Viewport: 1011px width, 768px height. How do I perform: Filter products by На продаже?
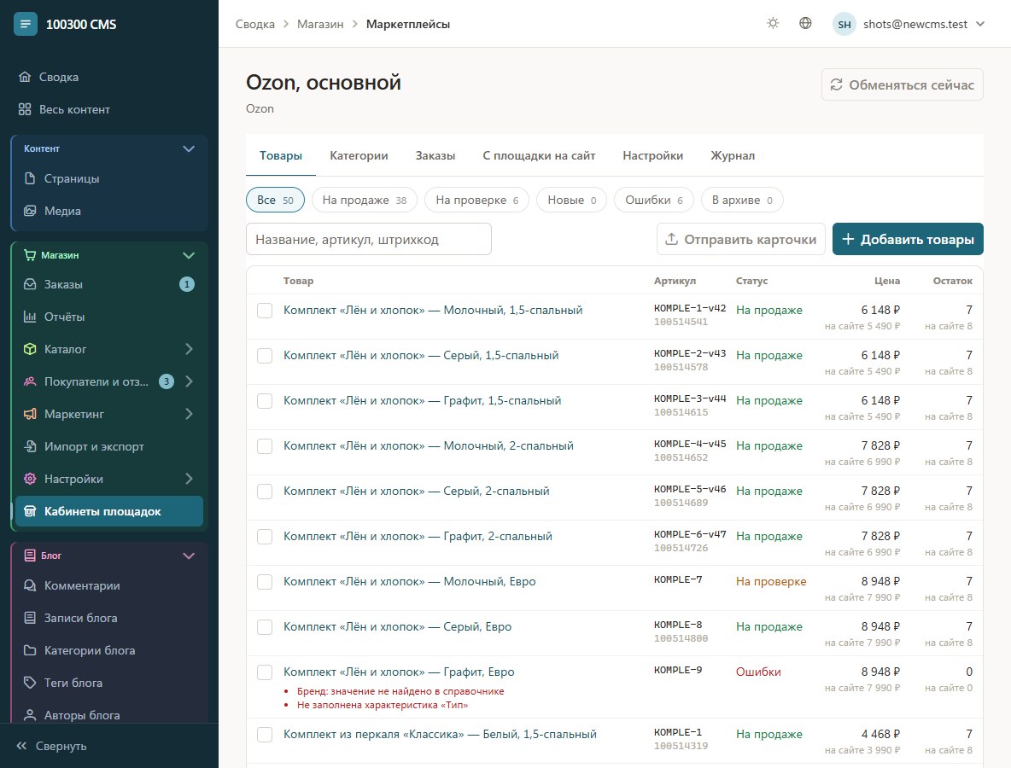(365, 200)
